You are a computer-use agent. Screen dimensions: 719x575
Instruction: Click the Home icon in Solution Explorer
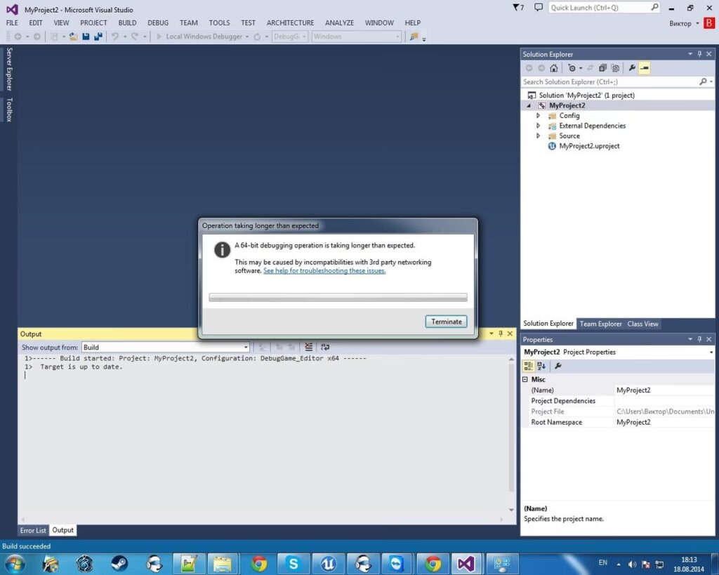(554, 68)
